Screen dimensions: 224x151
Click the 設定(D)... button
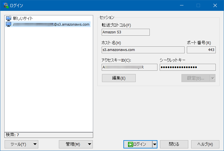coord(196,78)
